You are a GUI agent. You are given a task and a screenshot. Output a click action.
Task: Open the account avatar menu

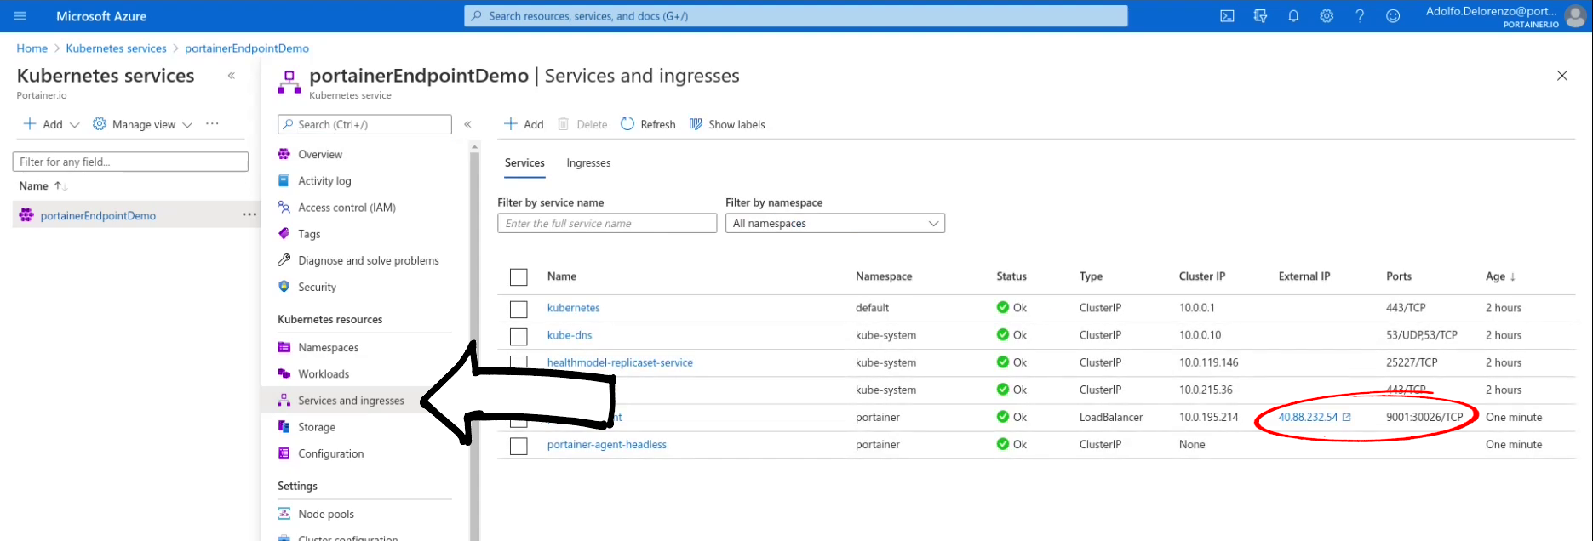(x=1575, y=16)
